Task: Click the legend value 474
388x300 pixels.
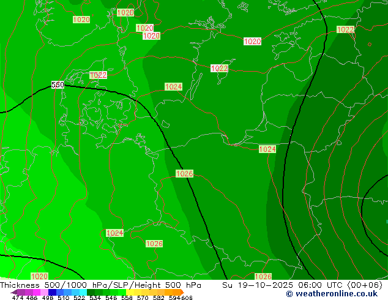Action: click(x=18, y=298)
